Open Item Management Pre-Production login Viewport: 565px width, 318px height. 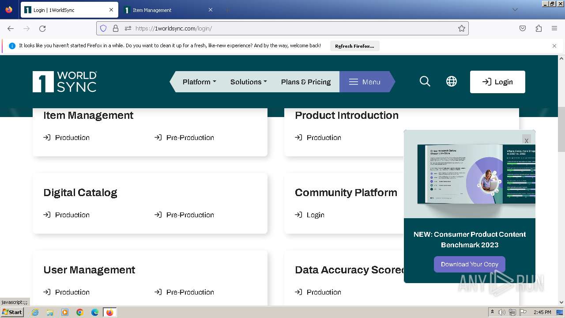184,137
